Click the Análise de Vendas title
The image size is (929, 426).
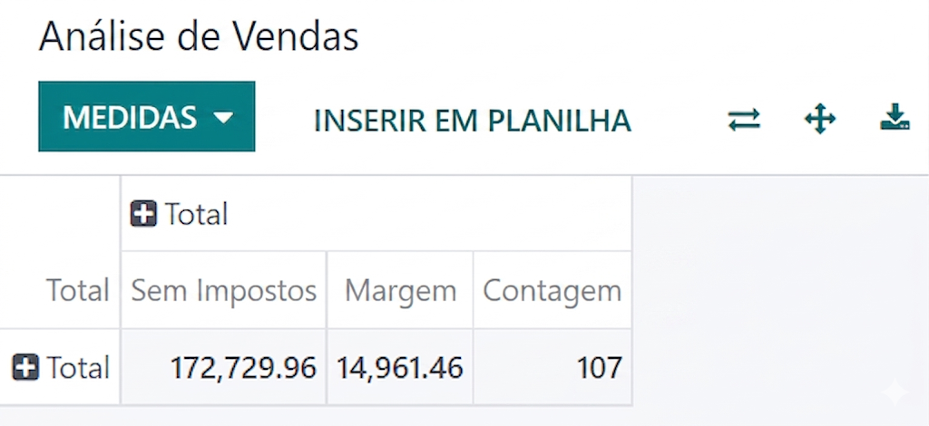click(x=199, y=36)
